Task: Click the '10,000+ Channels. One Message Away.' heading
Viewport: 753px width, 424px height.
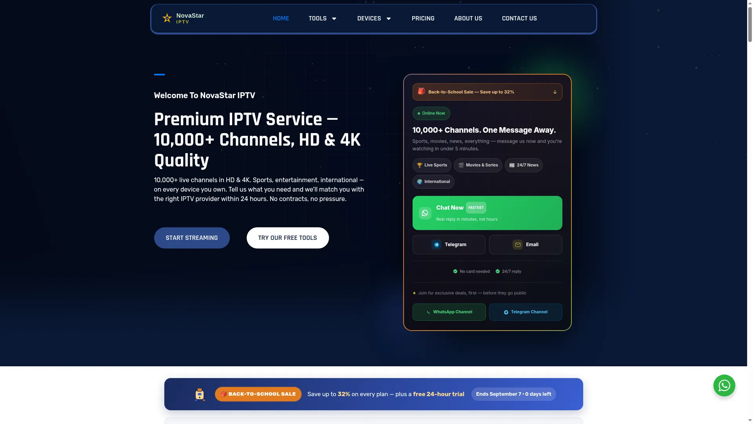Action: click(x=484, y=130)
